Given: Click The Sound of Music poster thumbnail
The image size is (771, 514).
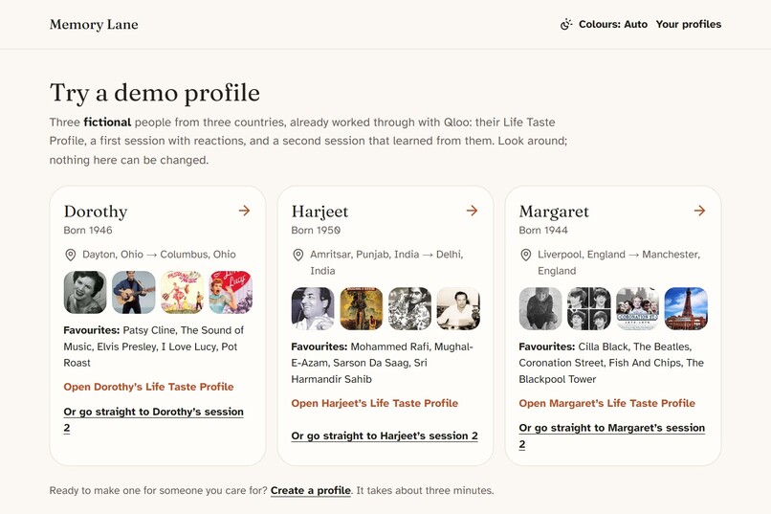Looking at the screenshot, I should (182, 292).
